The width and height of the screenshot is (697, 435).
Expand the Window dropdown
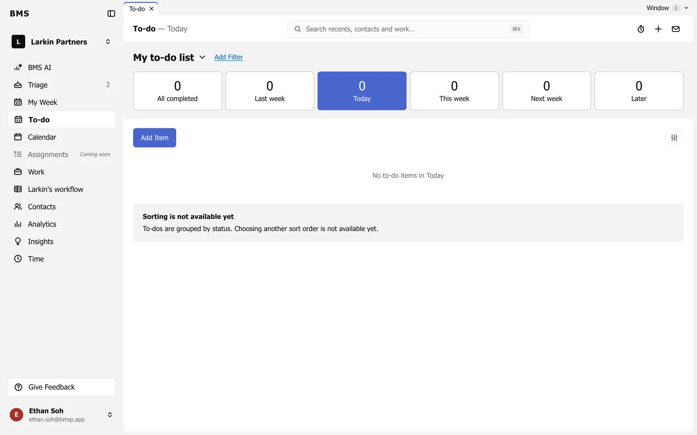click(667, 8)
